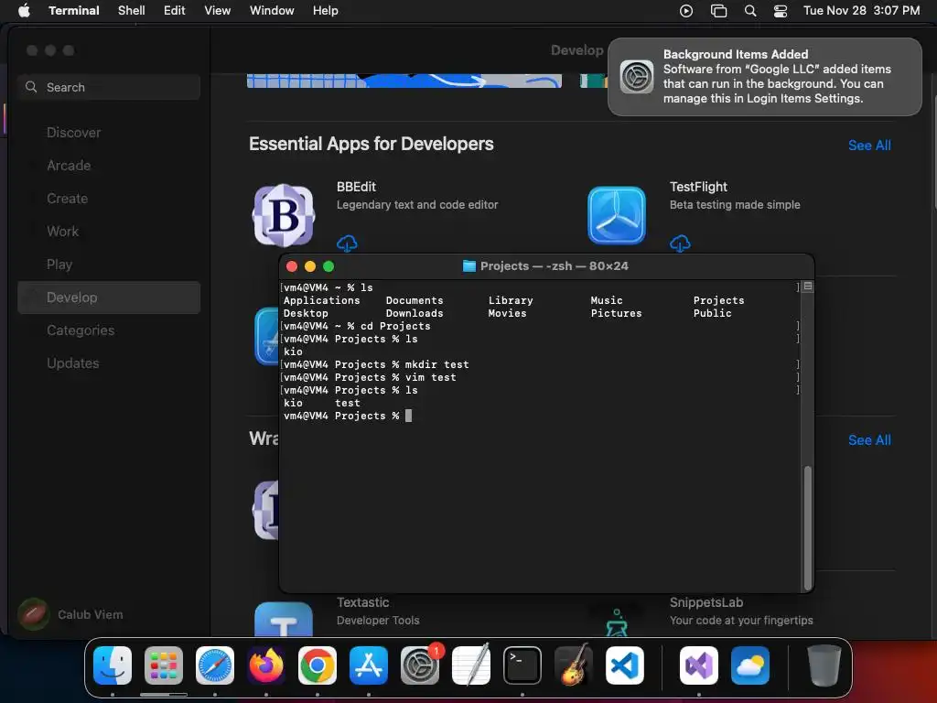Click the TestFlight app icon
The image size is (937, 703).
pyautogui.click(x=617, y=215)
